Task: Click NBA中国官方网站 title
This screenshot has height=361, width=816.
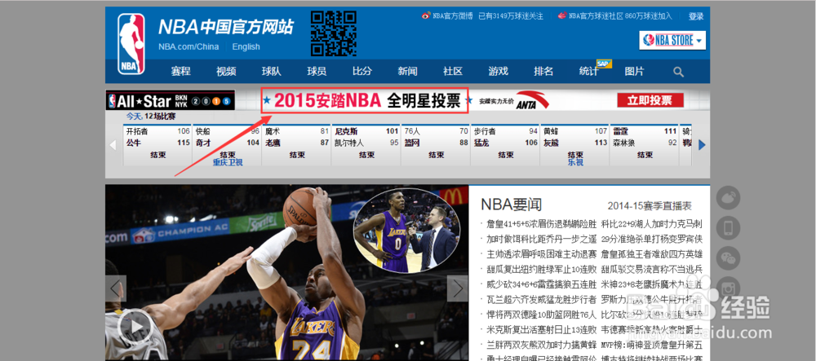Action: coord(226,27)
